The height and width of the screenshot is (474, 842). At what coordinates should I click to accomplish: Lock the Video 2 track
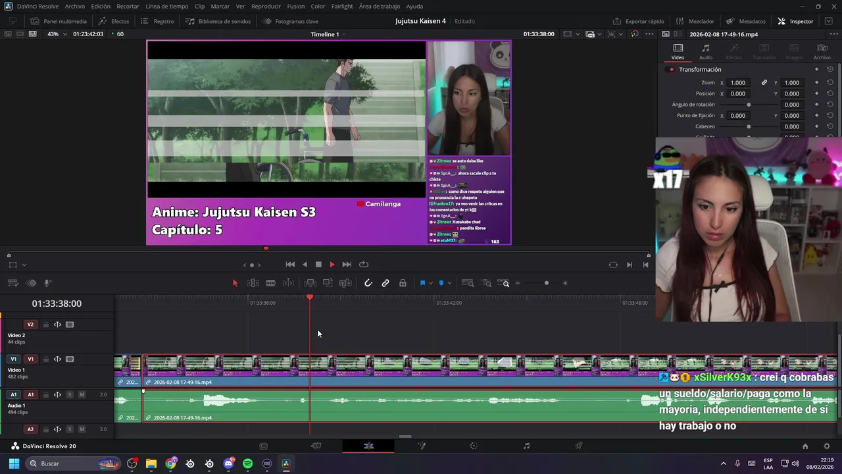pyautogui.click(x=45, y=325)
